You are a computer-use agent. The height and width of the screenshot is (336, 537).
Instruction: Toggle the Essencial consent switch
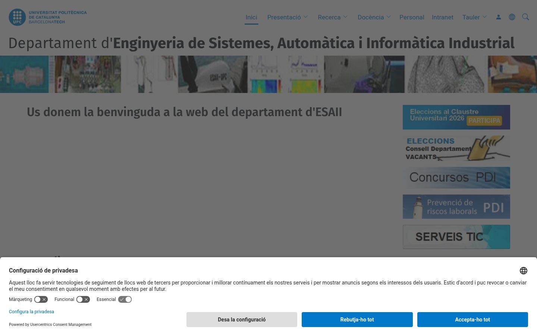pyautogui.click(x=125, y=299)
